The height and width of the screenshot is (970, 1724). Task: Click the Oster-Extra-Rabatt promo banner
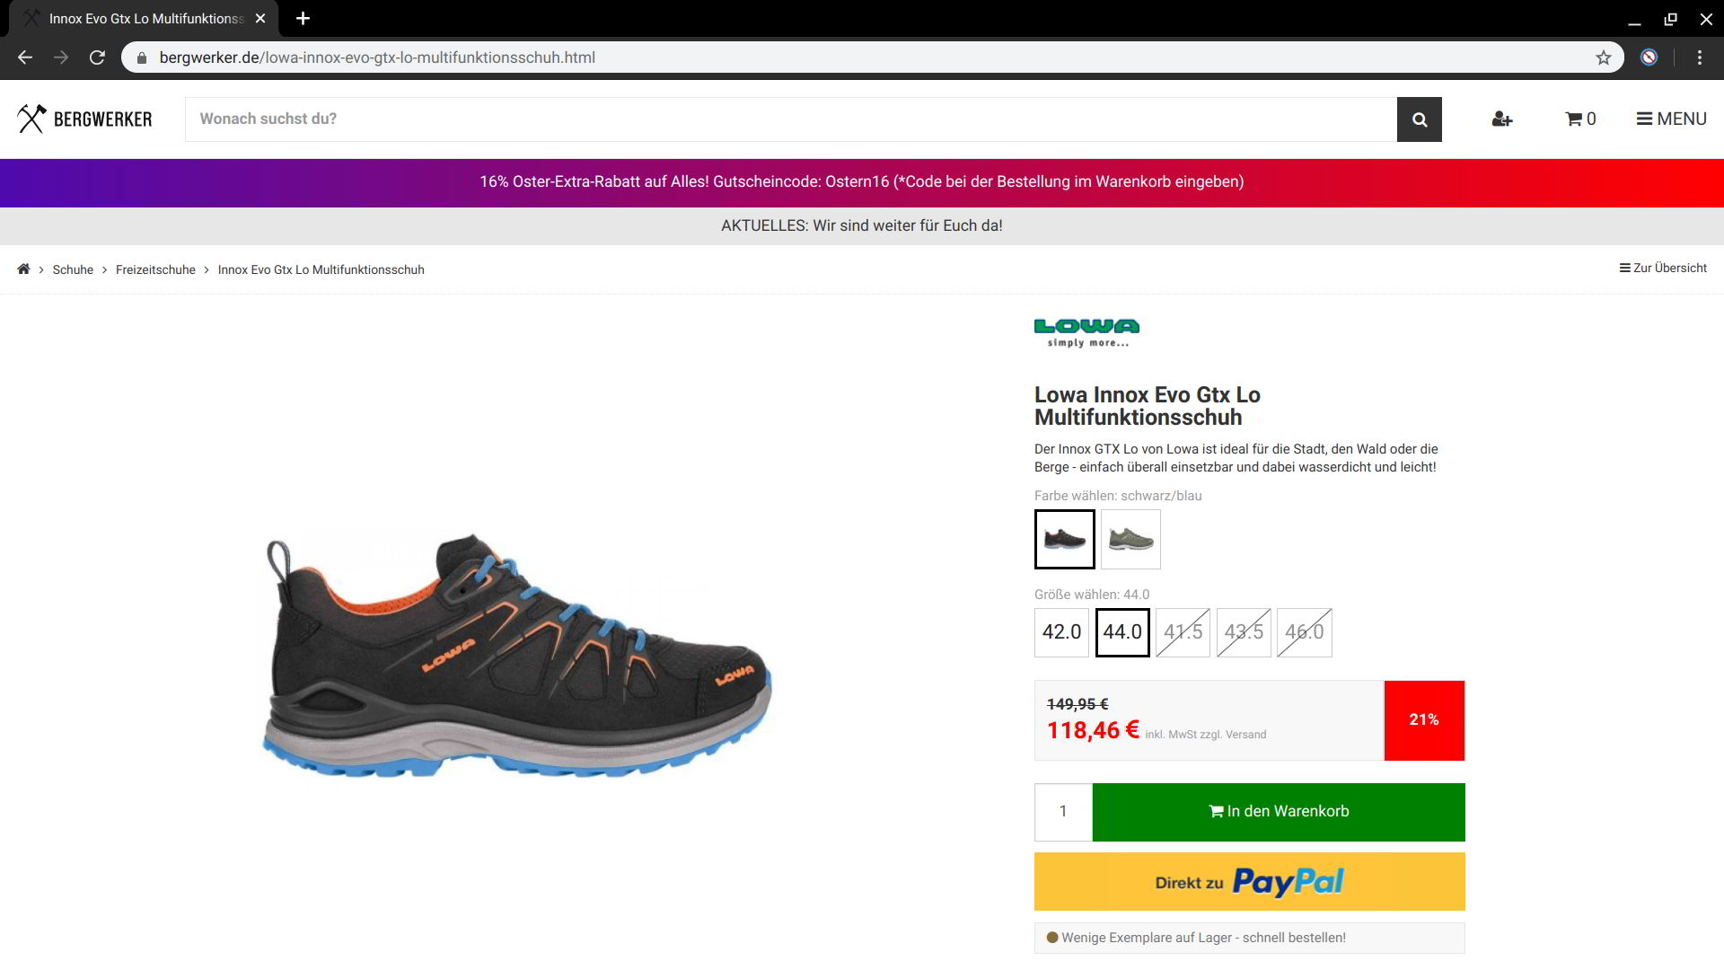pyautogui.click(x=862, y=182)
